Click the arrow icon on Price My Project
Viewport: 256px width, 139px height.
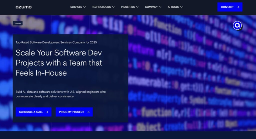88,112
